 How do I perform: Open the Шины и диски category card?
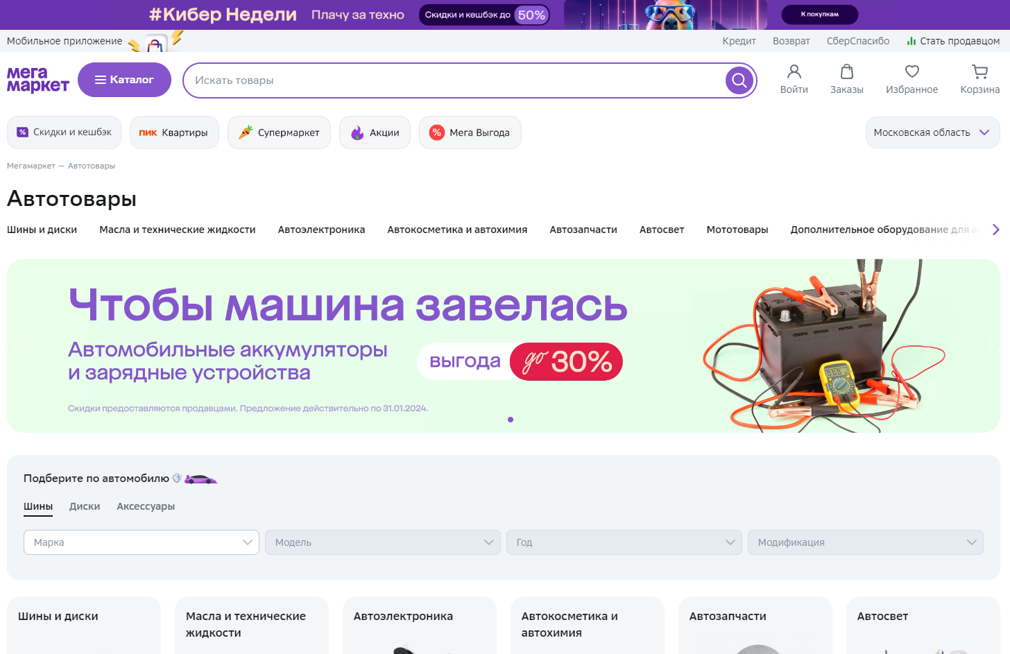[84, 626]
